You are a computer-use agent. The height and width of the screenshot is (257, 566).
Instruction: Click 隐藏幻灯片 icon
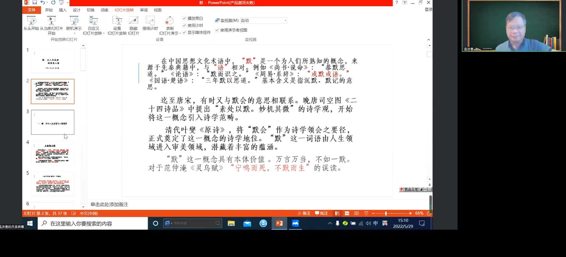point(133,21)
